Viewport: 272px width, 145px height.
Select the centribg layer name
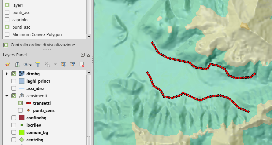[x=35, y=140]
